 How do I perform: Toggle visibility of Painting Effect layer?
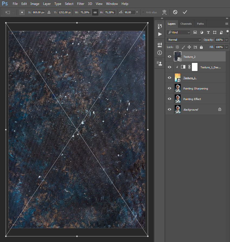click(x=170, y=99)
